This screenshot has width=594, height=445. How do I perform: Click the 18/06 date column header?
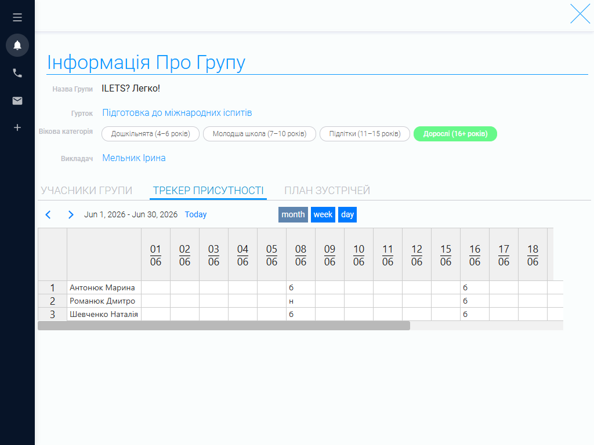pos(533,255)
